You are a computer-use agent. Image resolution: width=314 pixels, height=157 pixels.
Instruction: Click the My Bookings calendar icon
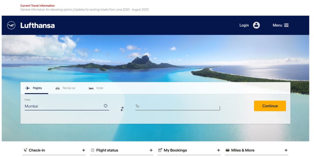pyautogui.click(x=160, y=150)
